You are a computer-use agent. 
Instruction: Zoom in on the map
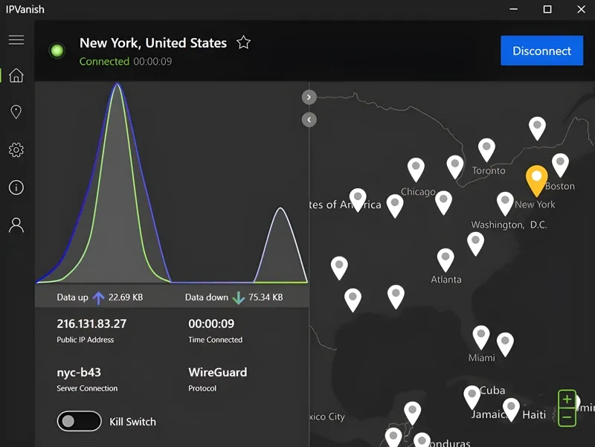point(567,399)
